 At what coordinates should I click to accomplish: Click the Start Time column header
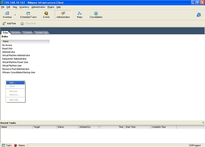(137, 127)
